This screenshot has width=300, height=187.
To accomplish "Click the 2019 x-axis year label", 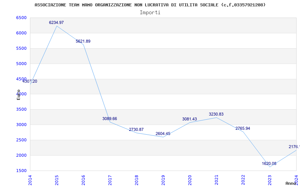I will 163,180.
